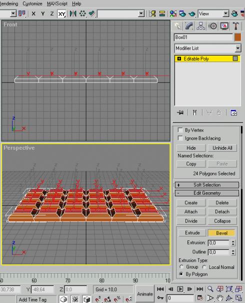Open Schematic View from toolbar
The height and width of the screenshot is (303, 245).
[x=162, y=14]
